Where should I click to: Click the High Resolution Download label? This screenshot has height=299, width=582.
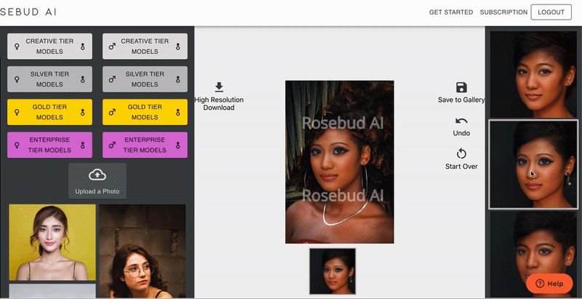(x=219, y=103)
